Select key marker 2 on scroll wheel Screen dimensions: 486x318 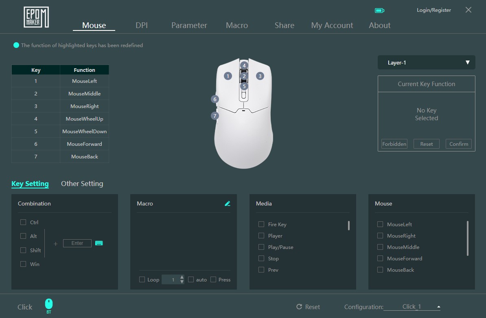[244, 76]
